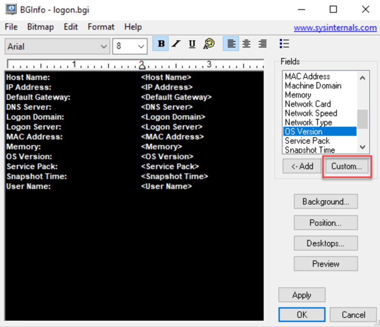Toggle bullet list formatting

[284, 44]
